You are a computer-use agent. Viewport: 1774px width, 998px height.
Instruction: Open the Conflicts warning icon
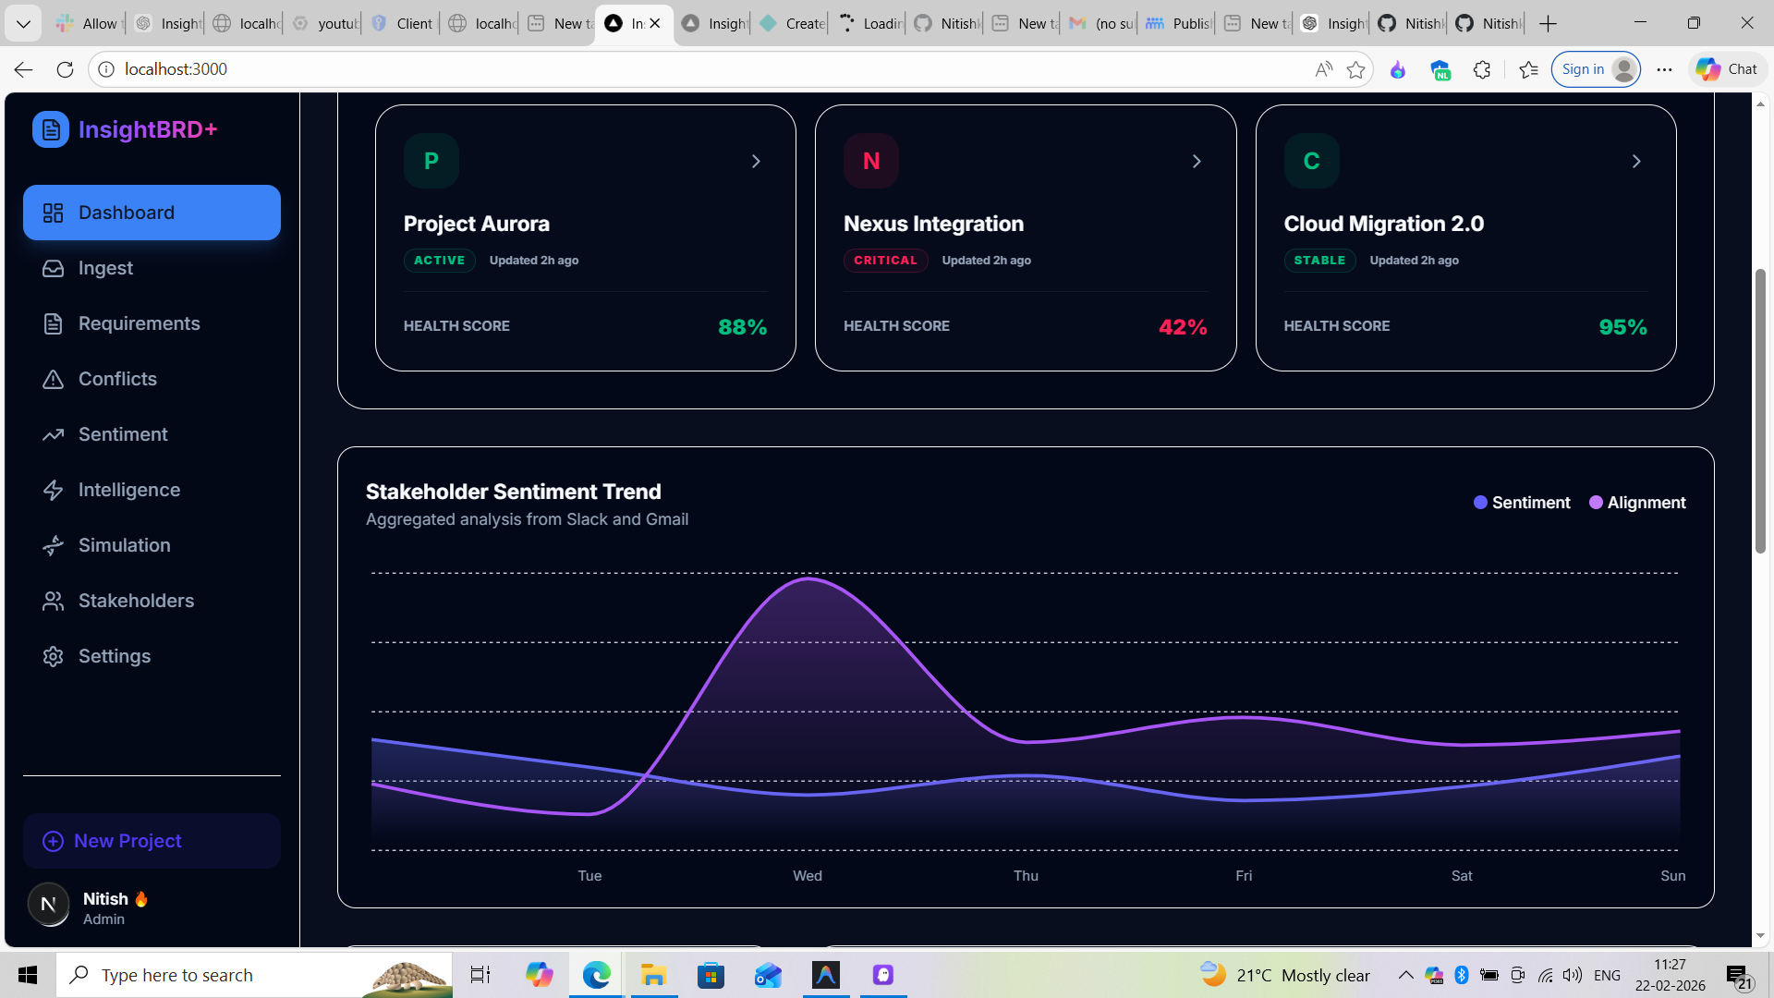tap(53, 379)
